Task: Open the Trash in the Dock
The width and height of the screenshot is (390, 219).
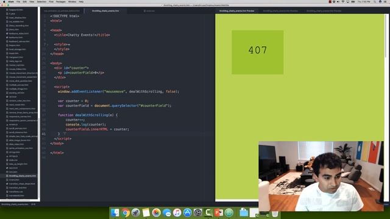Action: (275, 214)
